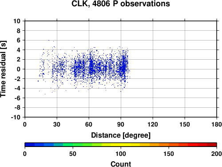Screen dimensions: 222x167
Task: Click y-axis tick label -2
Action: pyautogui.click(x=17, y=79)
